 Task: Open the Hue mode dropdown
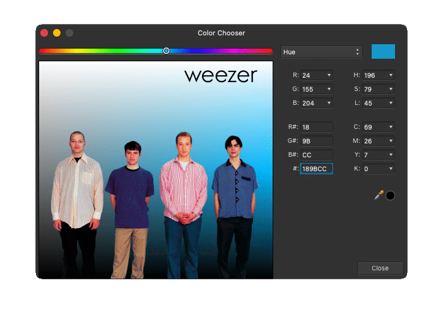click(321, 52)
